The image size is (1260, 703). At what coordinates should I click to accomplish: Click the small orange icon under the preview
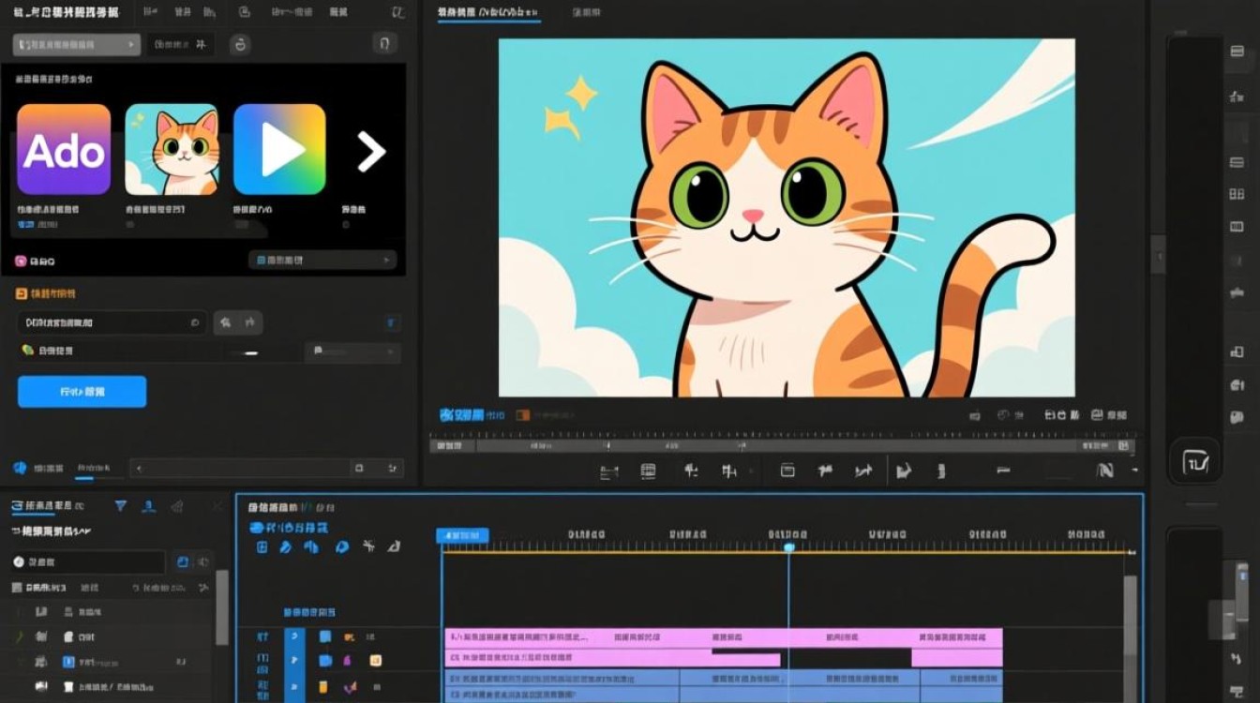click(x=523, y=414)
